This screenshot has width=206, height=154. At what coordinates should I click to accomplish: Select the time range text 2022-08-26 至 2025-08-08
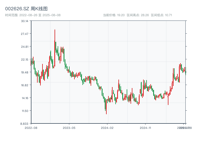(40, 15)
